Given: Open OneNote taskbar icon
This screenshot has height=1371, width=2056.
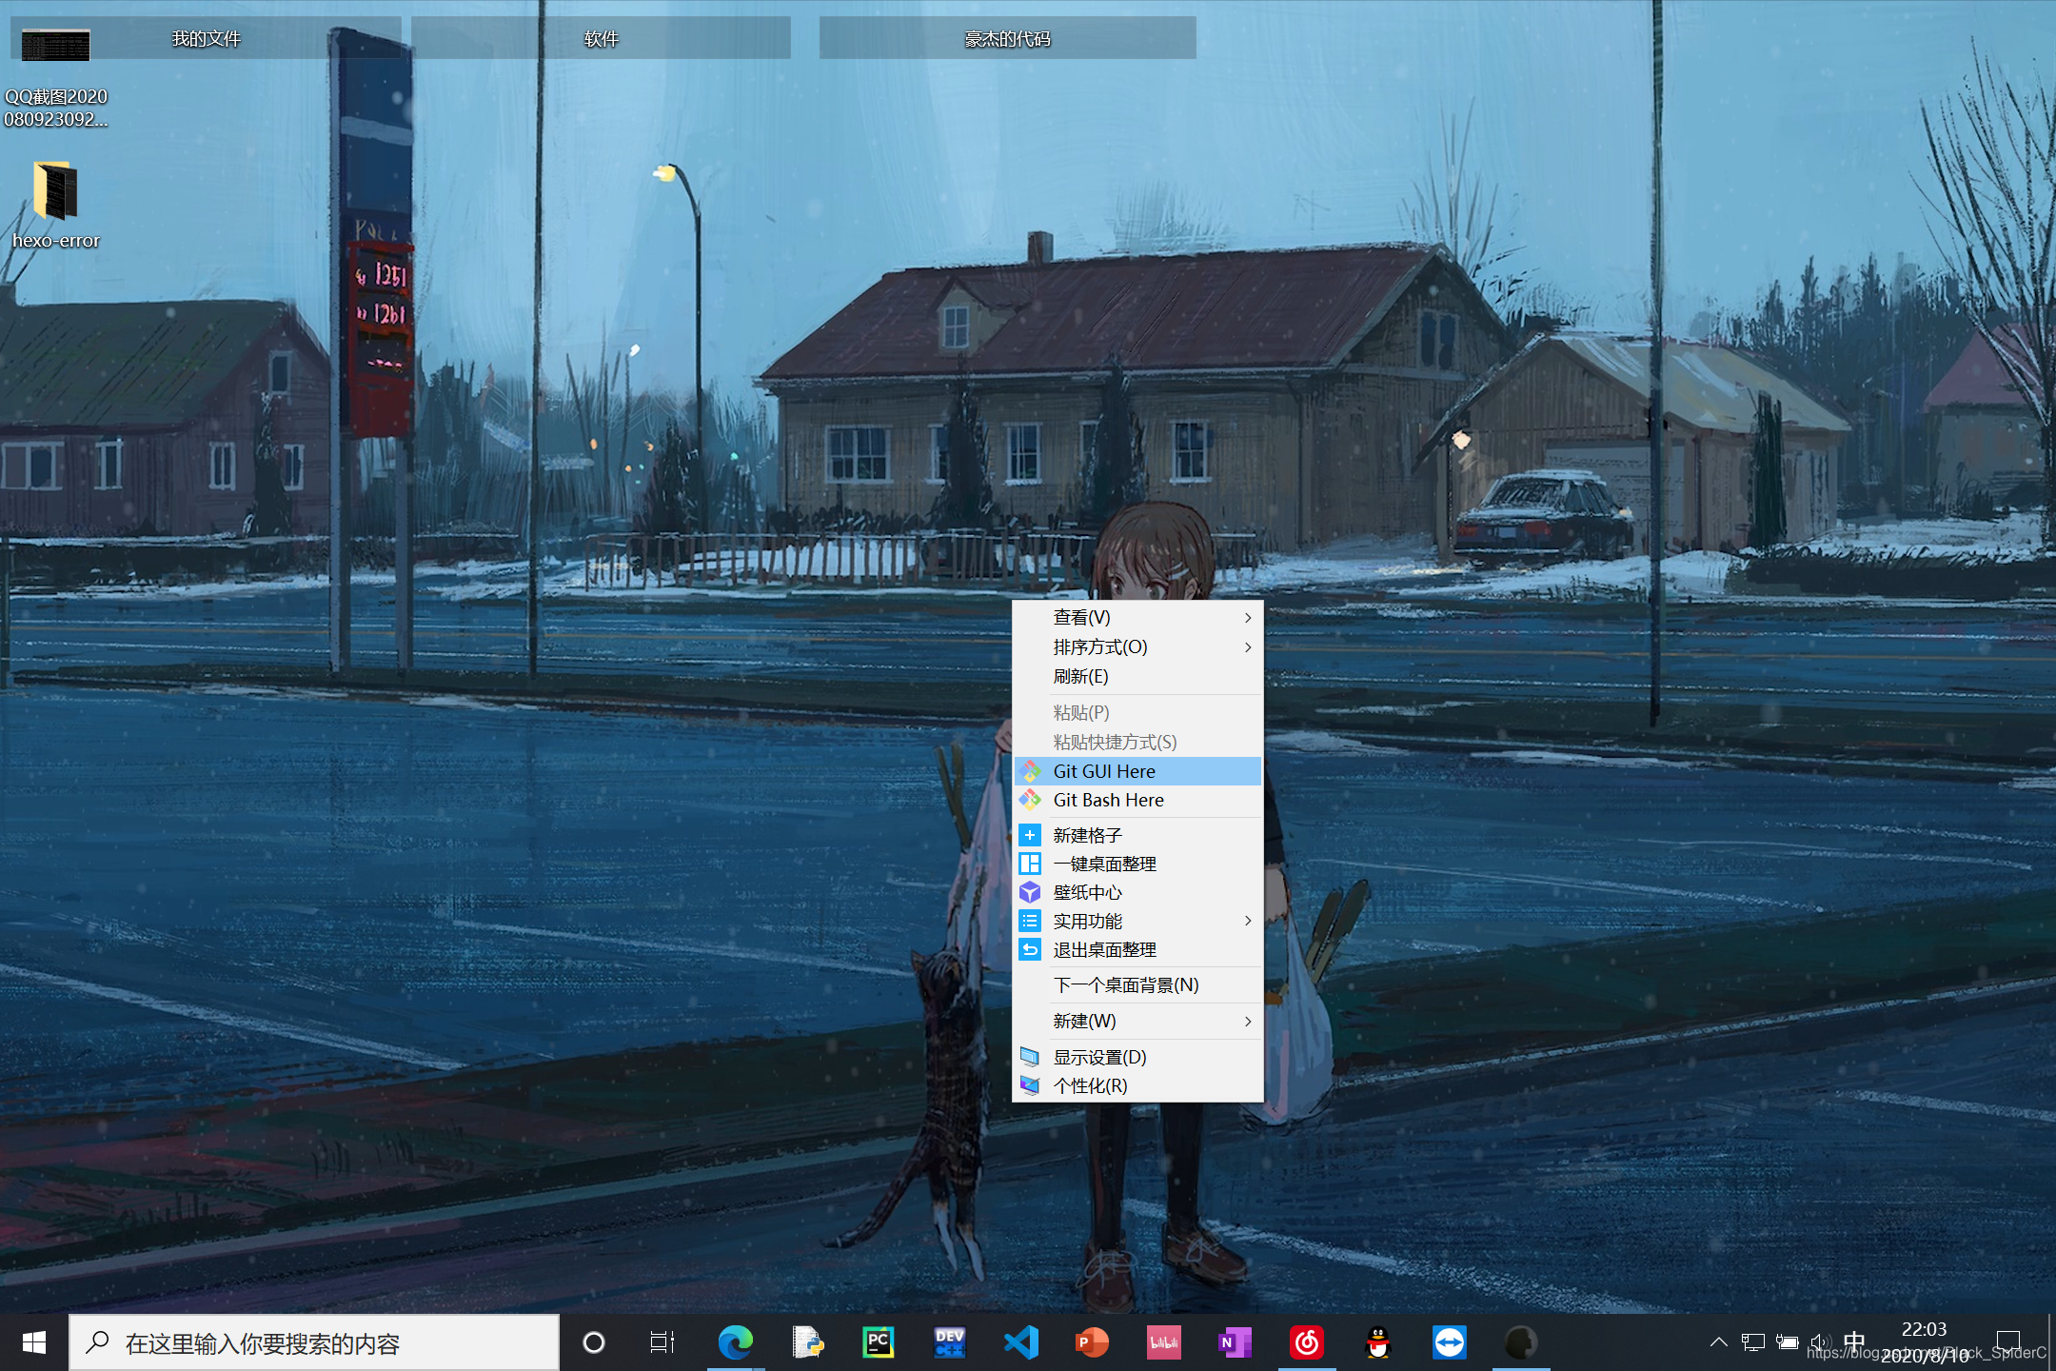Looking at the screenshot, I should [x=1235, y=1342].
